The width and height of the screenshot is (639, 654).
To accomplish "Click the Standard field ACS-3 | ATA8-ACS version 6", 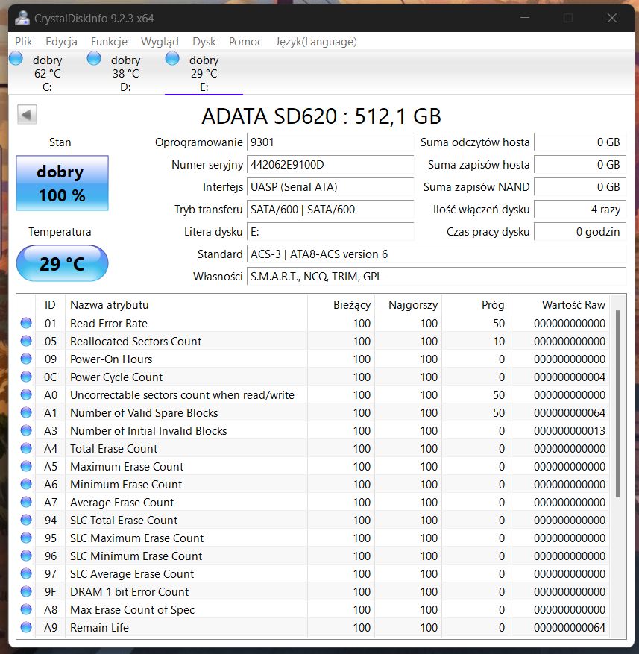I will [x=436, y=254].
